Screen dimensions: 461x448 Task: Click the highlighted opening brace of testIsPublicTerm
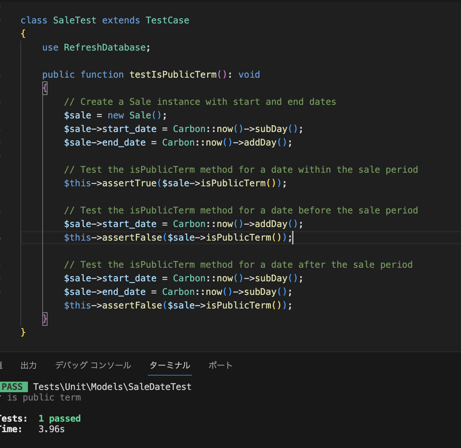(x=45, y=89)
